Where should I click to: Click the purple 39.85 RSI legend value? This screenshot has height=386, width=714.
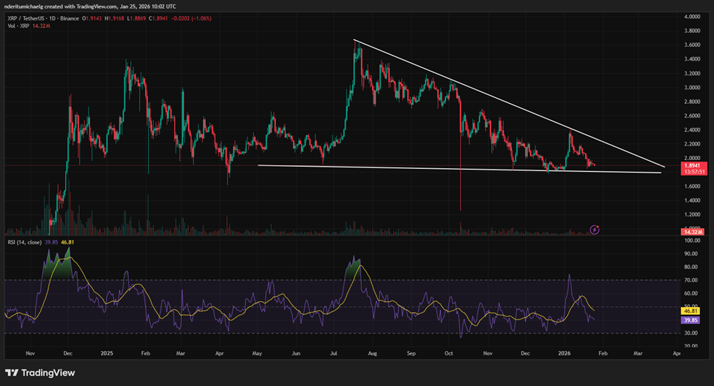click(x=51, y=242)
